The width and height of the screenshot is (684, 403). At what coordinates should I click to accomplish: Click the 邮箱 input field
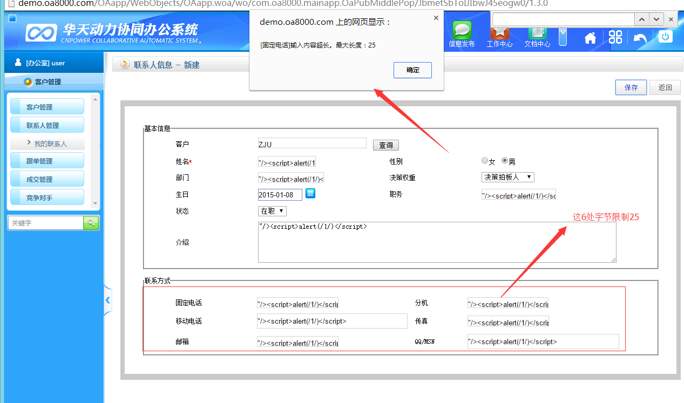pos(298,343)
